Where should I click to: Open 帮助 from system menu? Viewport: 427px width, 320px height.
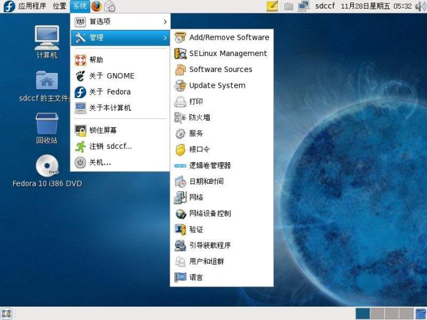120,60
